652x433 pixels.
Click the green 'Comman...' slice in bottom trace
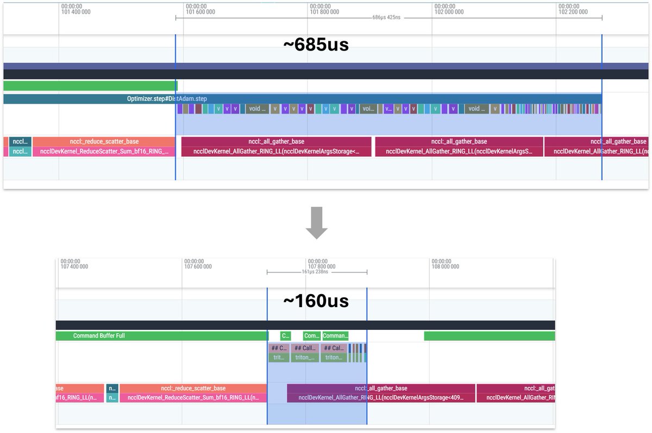coord(335,336)
